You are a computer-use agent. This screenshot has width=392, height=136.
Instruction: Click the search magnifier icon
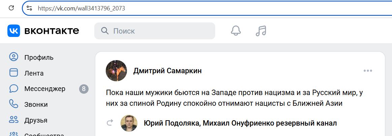[105, 31]
